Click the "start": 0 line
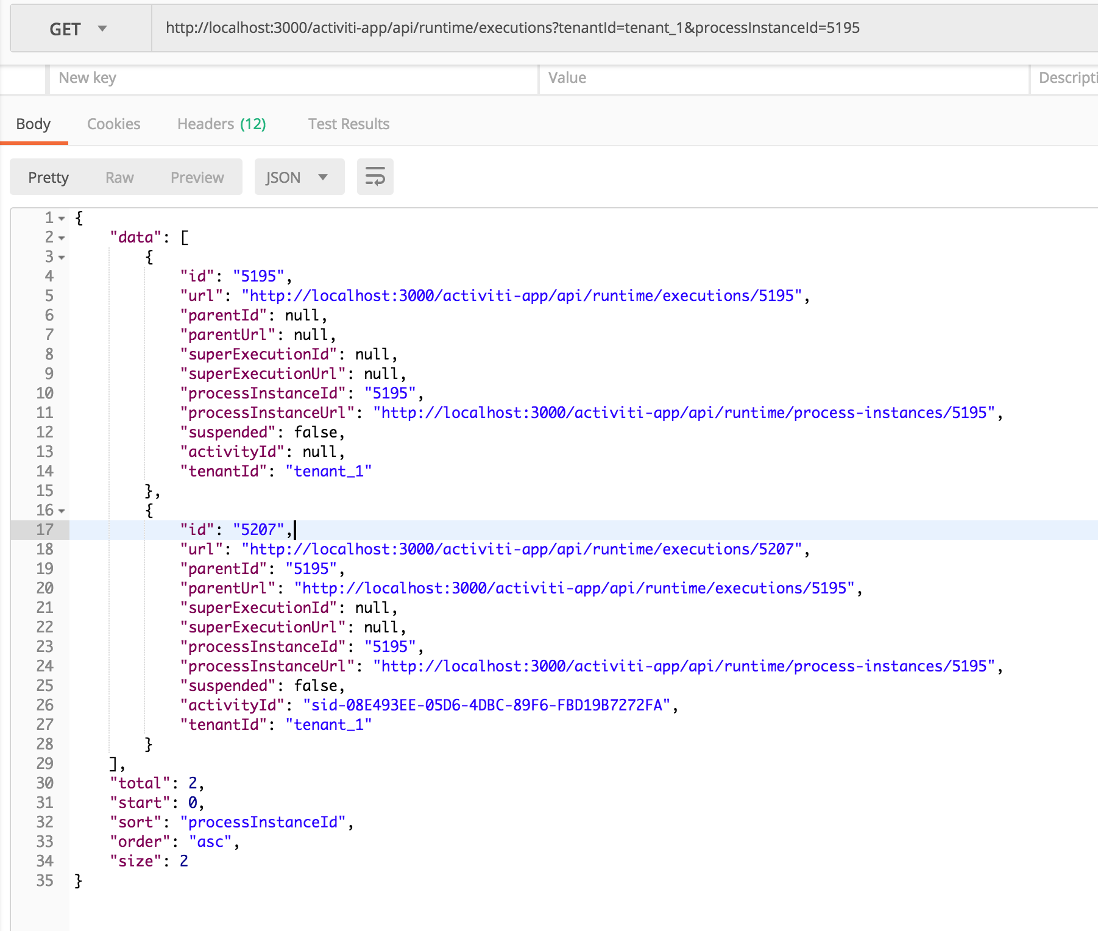This screenshot has height=931, width=1098. 157,802
